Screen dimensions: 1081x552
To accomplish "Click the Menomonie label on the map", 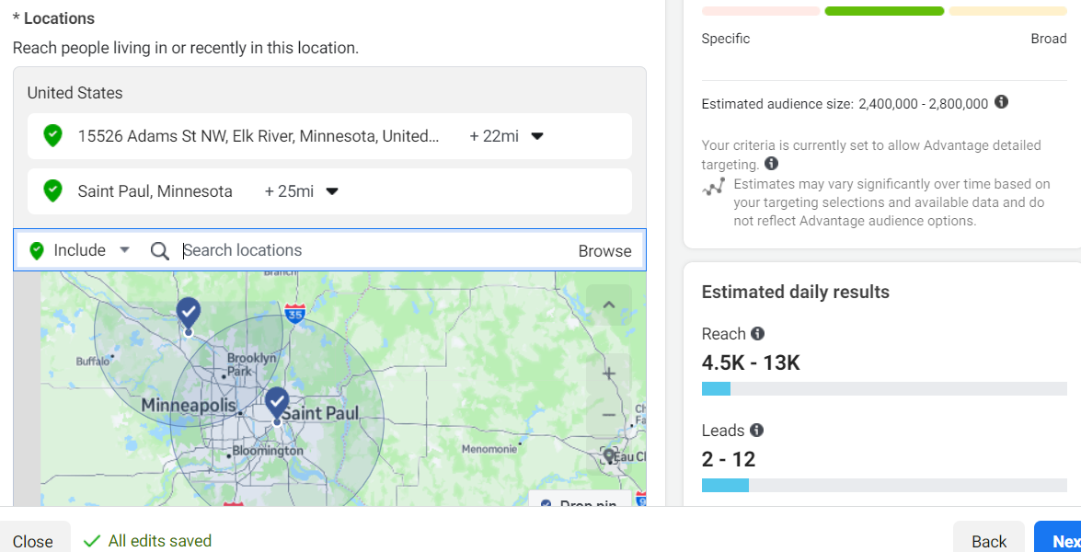I will click(489, 449).
